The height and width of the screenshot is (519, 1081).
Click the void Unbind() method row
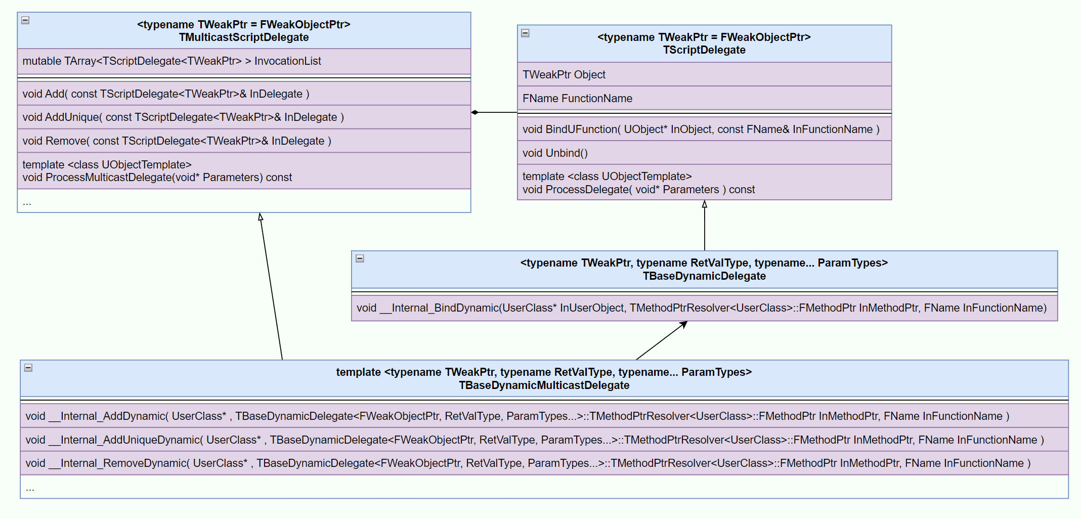click(x=704, y=153)
